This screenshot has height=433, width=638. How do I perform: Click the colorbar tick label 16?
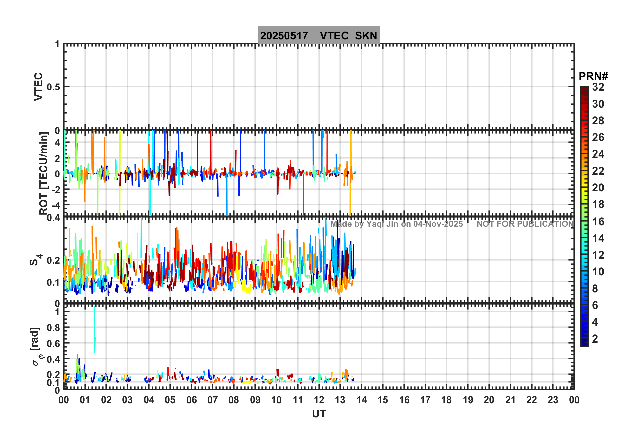(598, 222)
